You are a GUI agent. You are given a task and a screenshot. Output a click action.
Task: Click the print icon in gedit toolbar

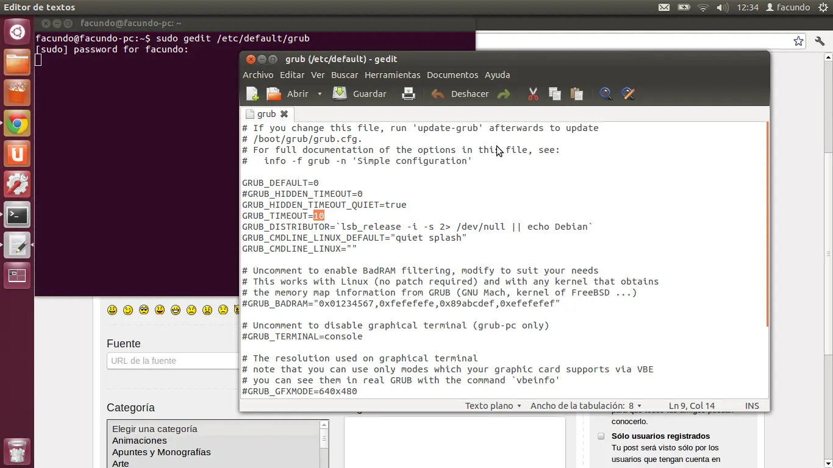pyautogui.click(x=409, y=94)
